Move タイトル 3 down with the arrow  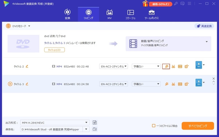click(x=214, y=84)
